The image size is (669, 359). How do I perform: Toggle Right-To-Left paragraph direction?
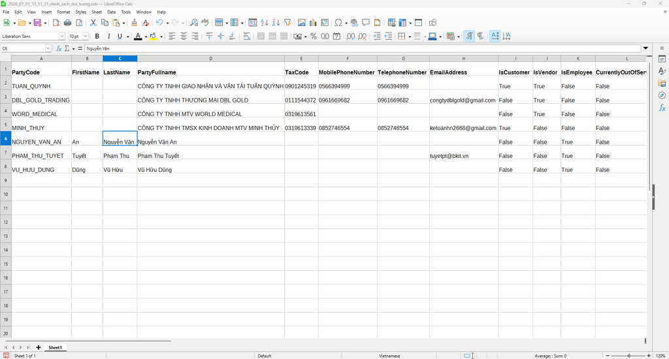pyautogui.click(x=480, y=37)
